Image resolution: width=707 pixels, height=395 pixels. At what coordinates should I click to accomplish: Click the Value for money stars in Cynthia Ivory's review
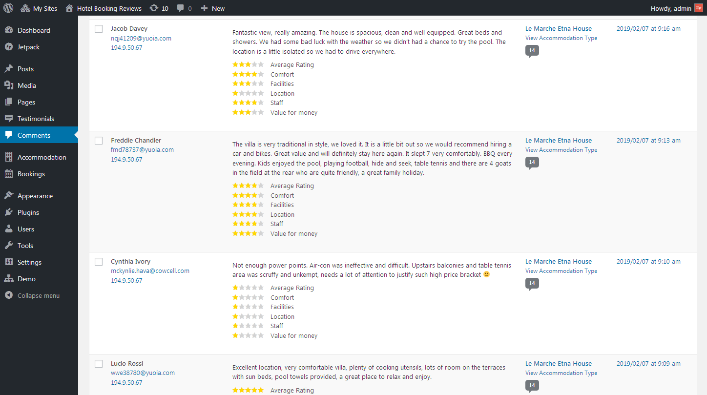coord(248,335)
